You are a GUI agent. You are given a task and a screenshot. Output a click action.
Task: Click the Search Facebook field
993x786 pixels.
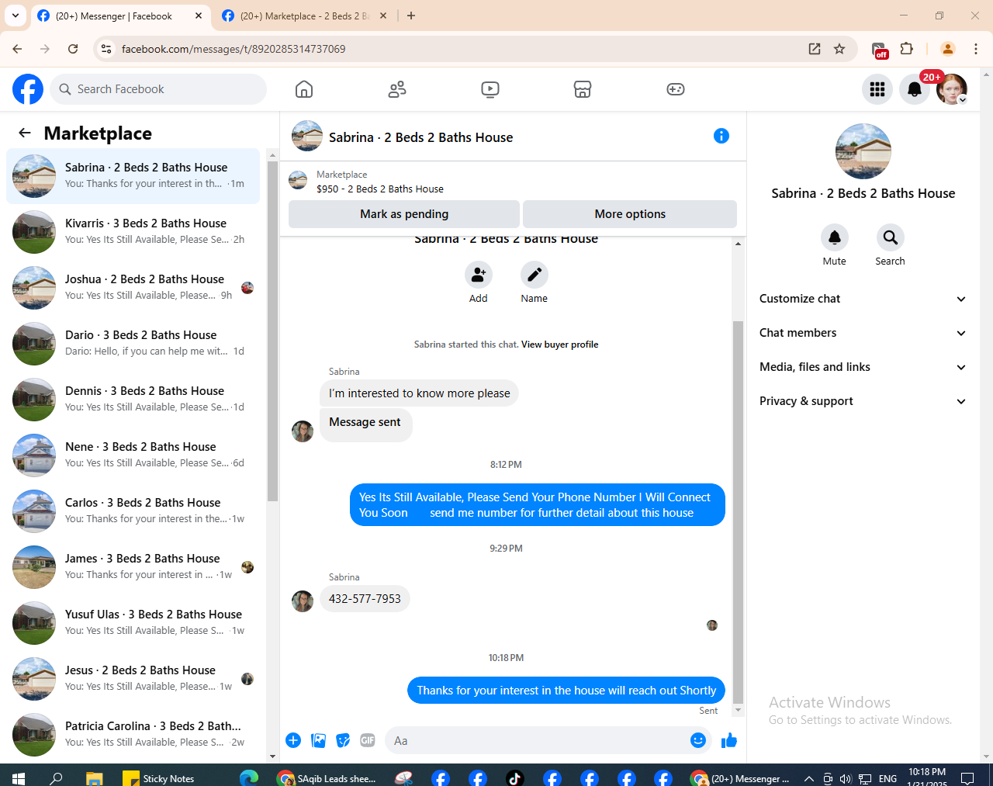pyautogui.click(x=158, y=89)
